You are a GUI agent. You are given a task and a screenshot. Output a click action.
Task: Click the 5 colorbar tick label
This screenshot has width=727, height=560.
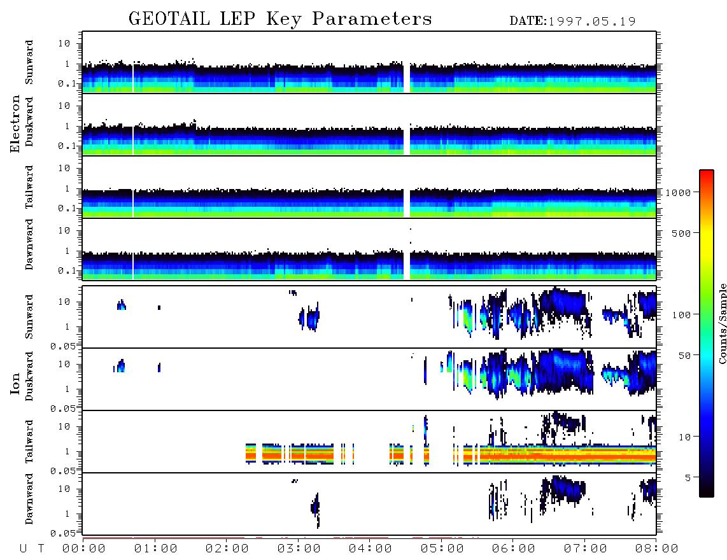tap(688, 478)
